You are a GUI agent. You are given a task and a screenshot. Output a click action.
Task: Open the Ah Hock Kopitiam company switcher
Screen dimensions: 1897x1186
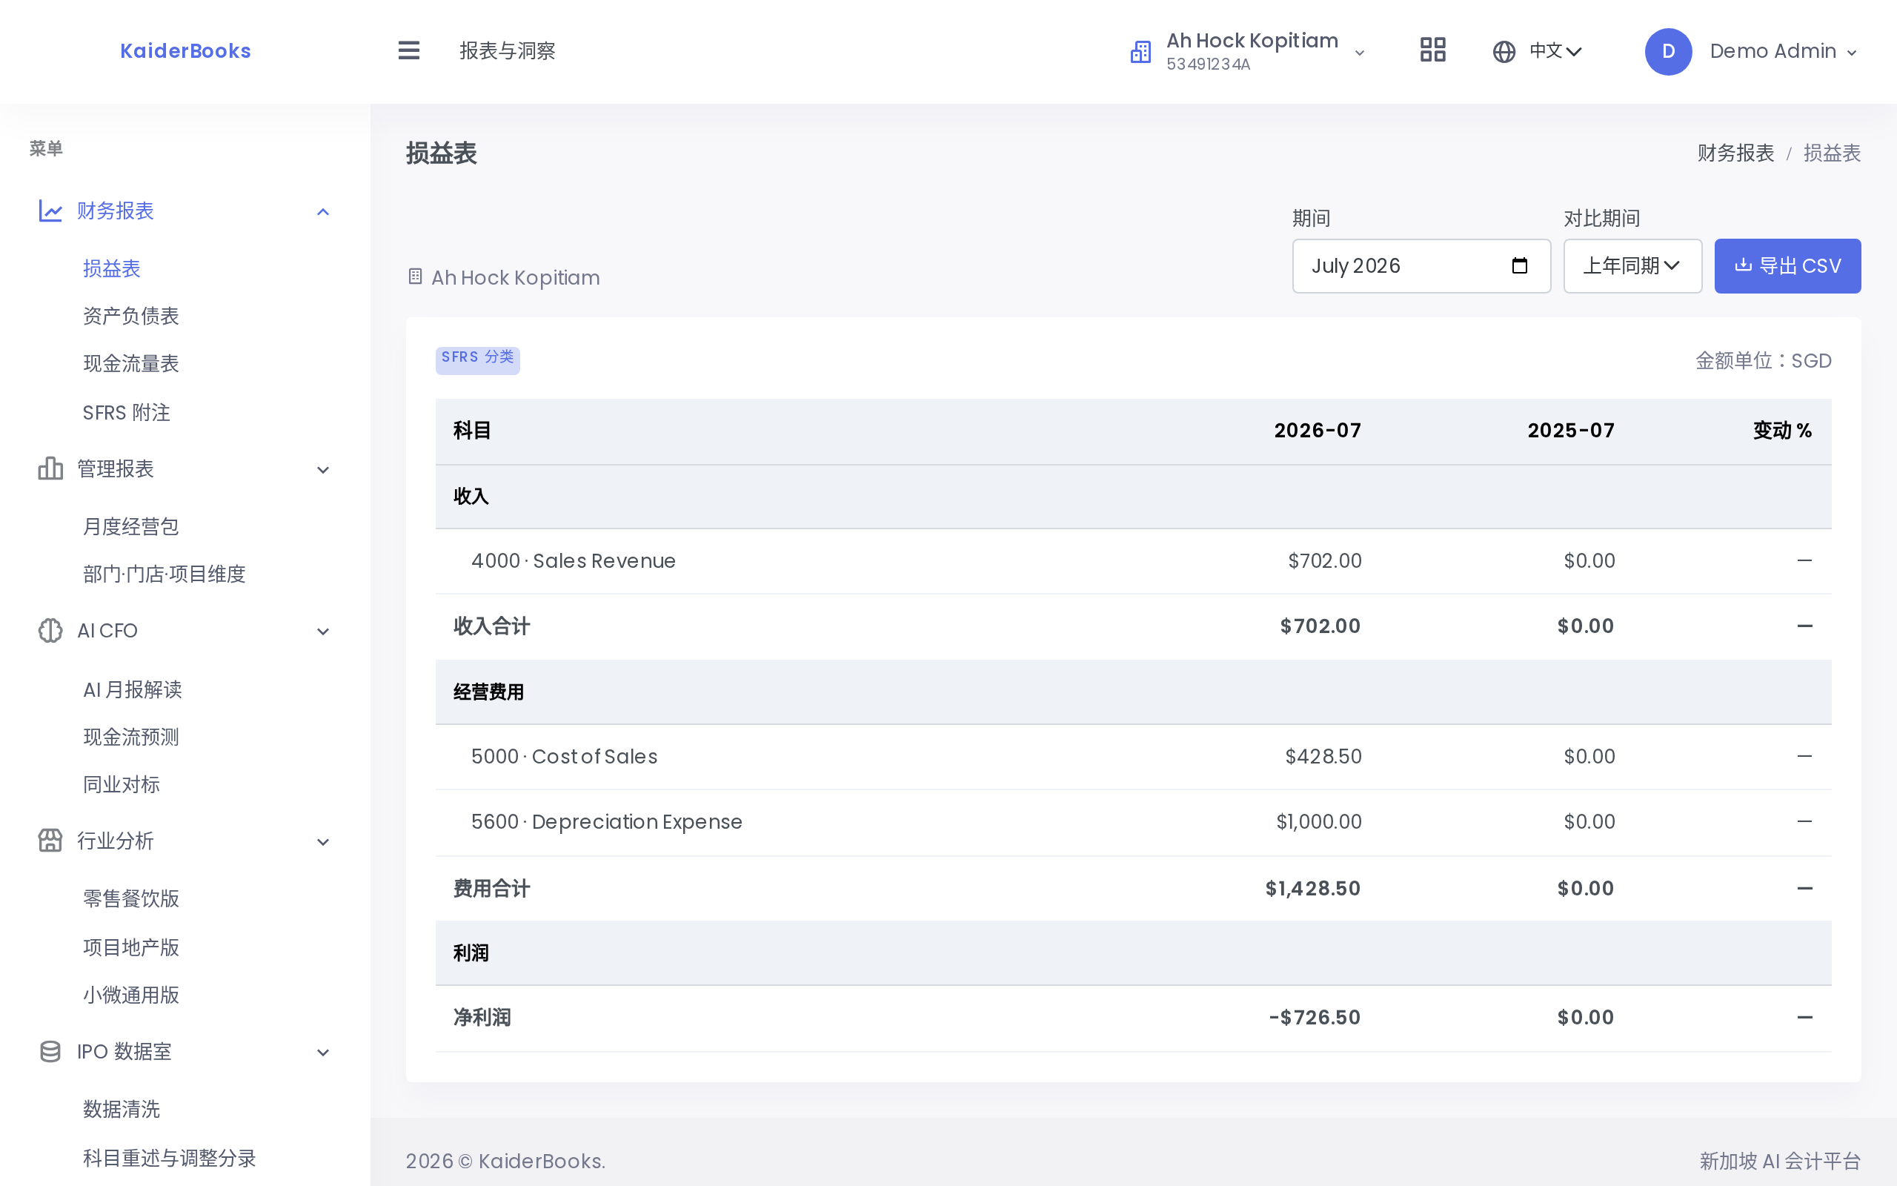click(1247, 52)
